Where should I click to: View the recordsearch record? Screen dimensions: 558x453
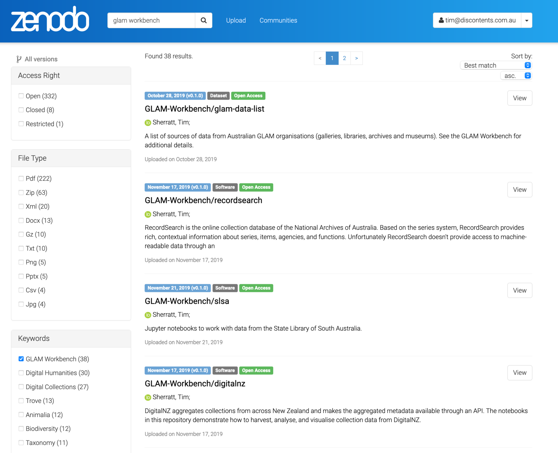[x=520, y=190]
